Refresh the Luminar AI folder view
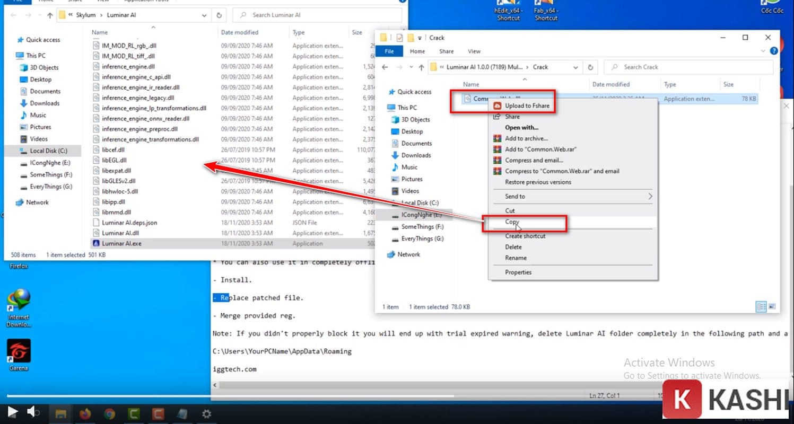This screenshot has height=424, width=794. (x=220, y=15)
